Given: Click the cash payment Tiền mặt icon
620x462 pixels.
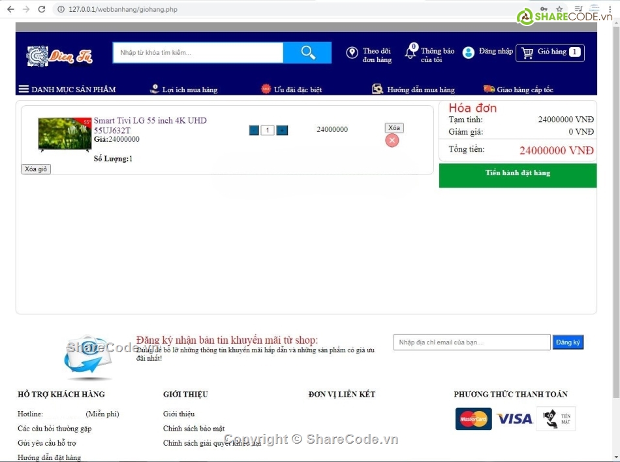Looking at the screenshot, I should (556, 418).
